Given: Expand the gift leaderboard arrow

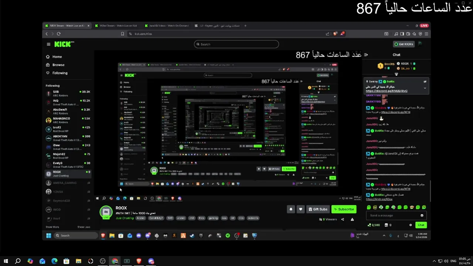Looking at the screenshot, I should point(397,74).
